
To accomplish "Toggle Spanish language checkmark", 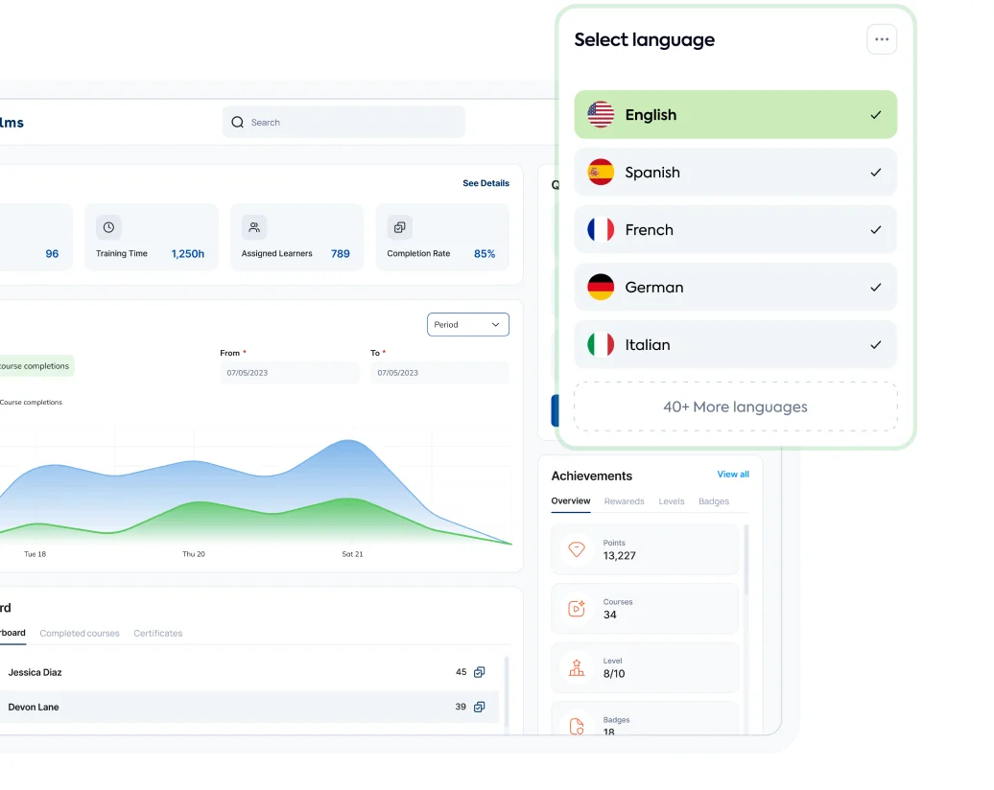I will pyautogui.click(x=875, y=173).
